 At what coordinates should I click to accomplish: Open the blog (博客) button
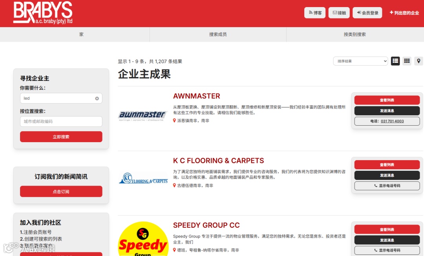[315, 13]
